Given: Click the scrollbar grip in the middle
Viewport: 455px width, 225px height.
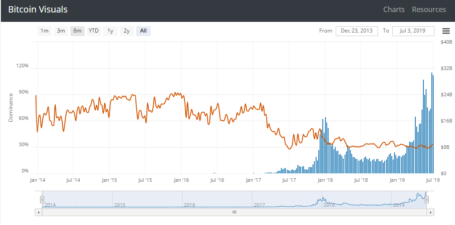Looking at the screenshot, I should point(235,212).
